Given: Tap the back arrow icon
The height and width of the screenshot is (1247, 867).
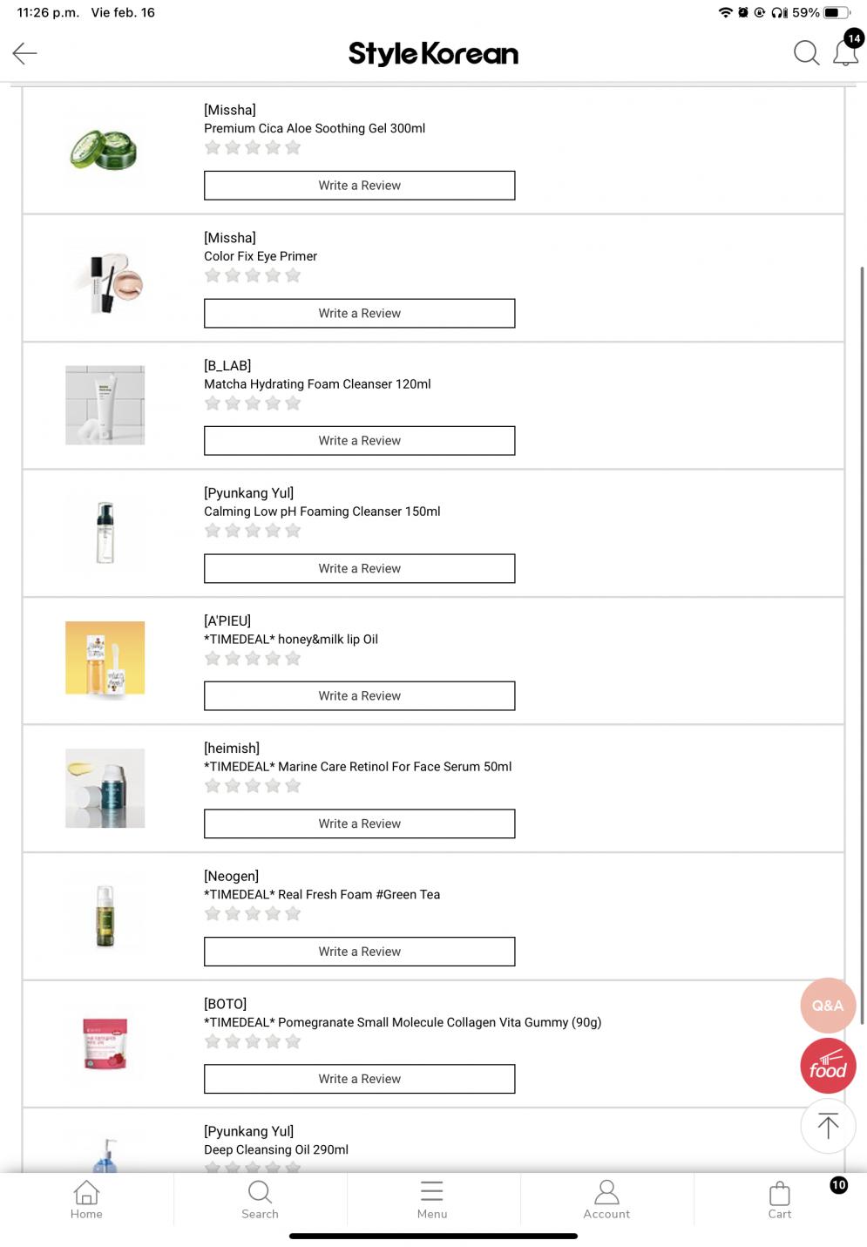Looking at the screenshot, I should point(24,54).
